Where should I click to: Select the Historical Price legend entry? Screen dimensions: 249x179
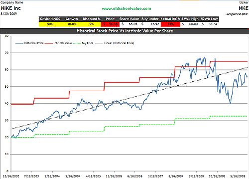pos(29,43)
